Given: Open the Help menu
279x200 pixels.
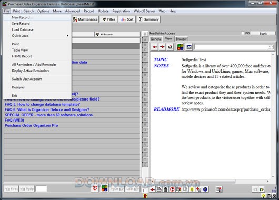Looking at the screenshot, I should click(173, 11).
